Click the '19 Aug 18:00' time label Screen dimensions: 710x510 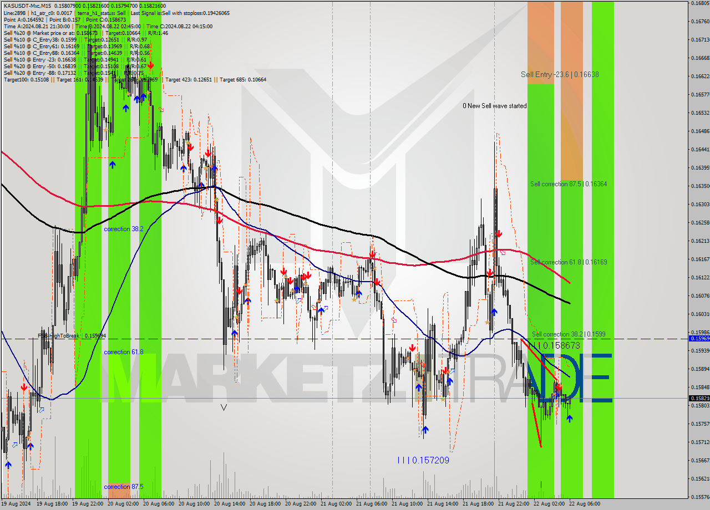pyautogui.click(x=52, y=504)
